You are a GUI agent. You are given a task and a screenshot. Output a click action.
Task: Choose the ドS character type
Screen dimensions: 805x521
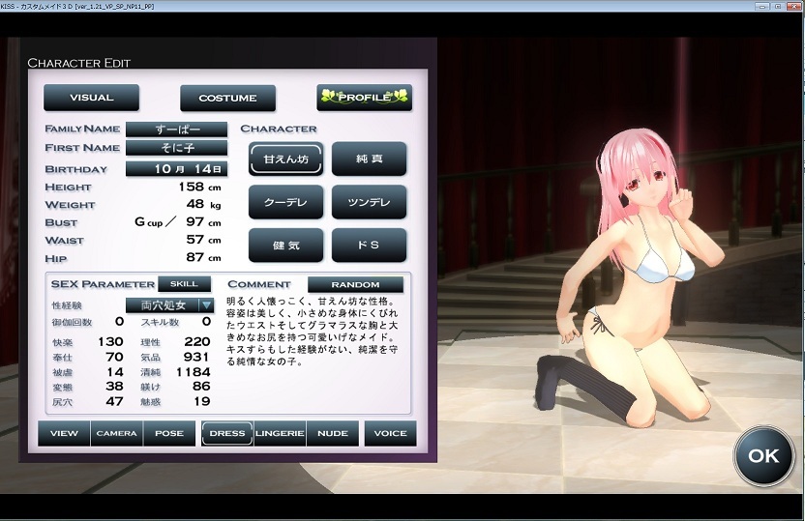pos(370,246)
